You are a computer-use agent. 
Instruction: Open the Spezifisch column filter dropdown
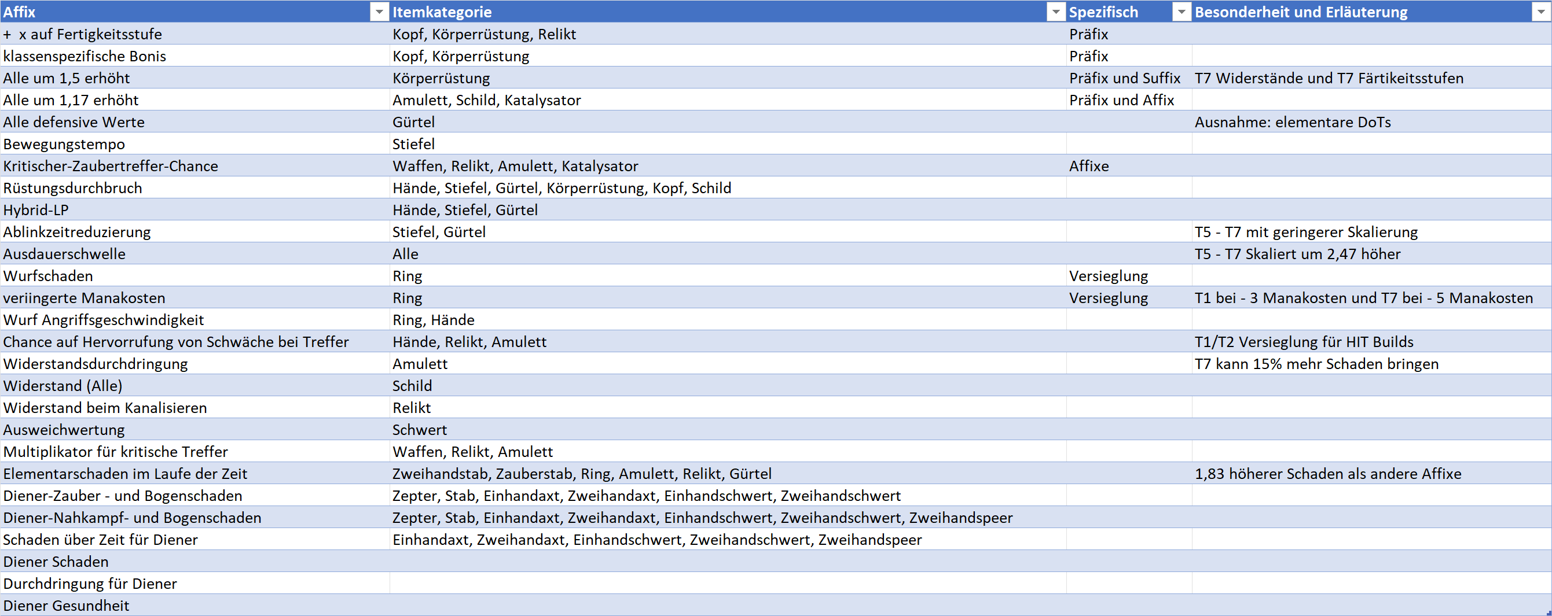[1182, 12]
